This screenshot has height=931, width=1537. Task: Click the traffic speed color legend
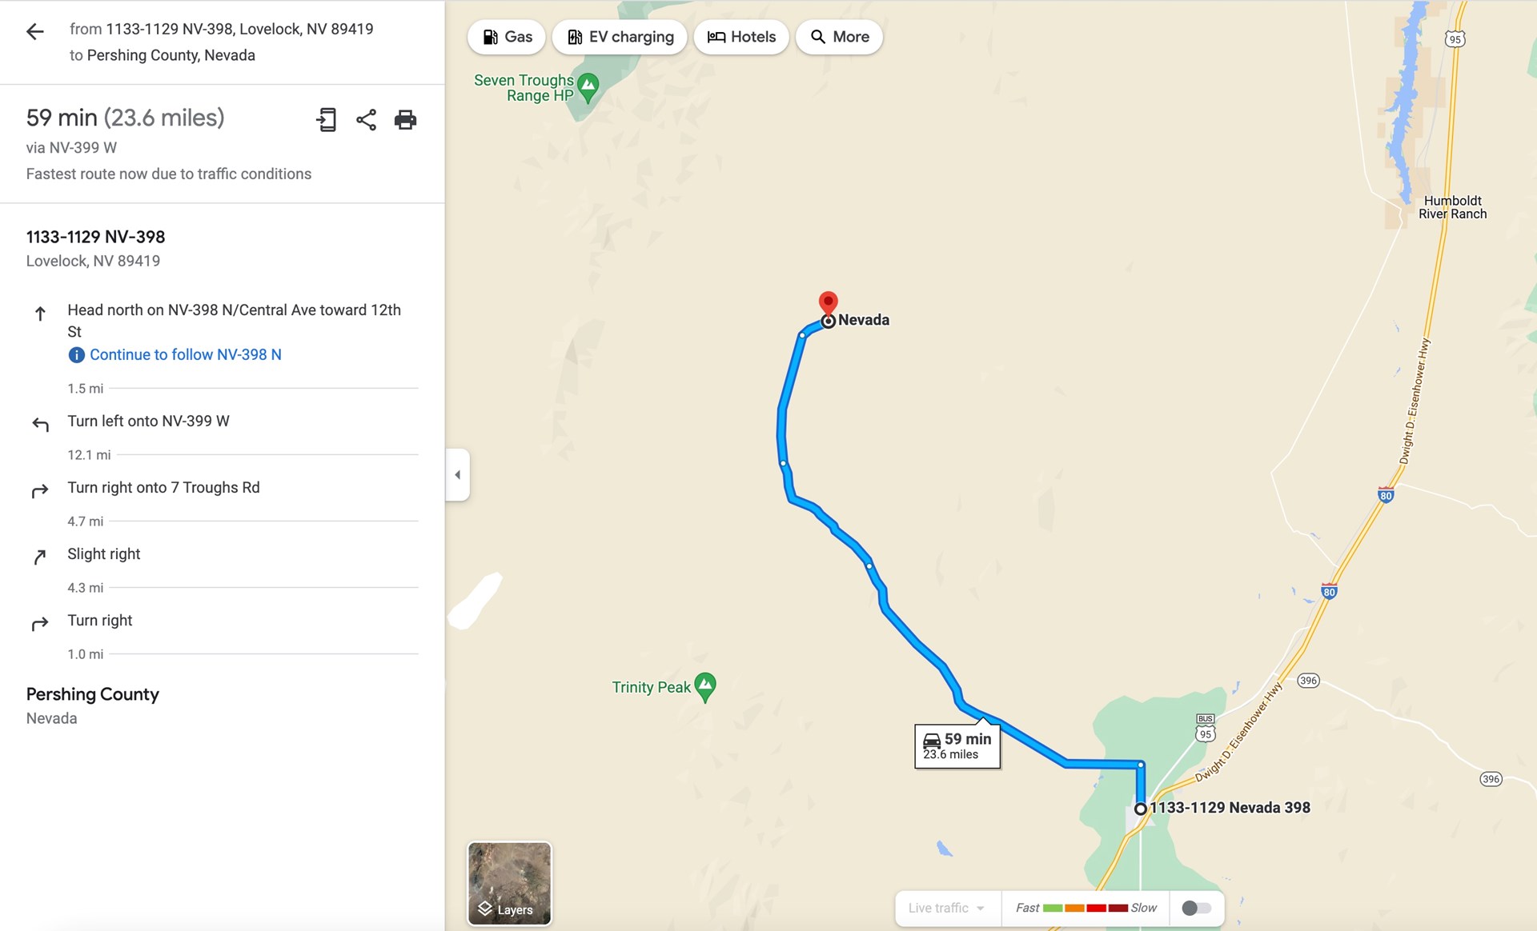1086,908
